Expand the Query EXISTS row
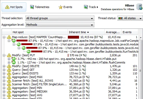The height and width of the screenshot is (99, 143). tap(4, 73)
